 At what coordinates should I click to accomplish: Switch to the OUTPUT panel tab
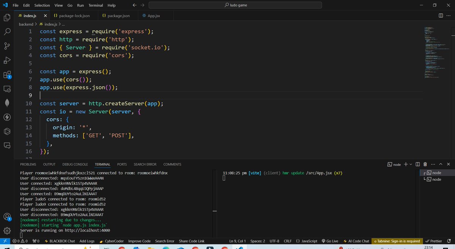point(49,164)
